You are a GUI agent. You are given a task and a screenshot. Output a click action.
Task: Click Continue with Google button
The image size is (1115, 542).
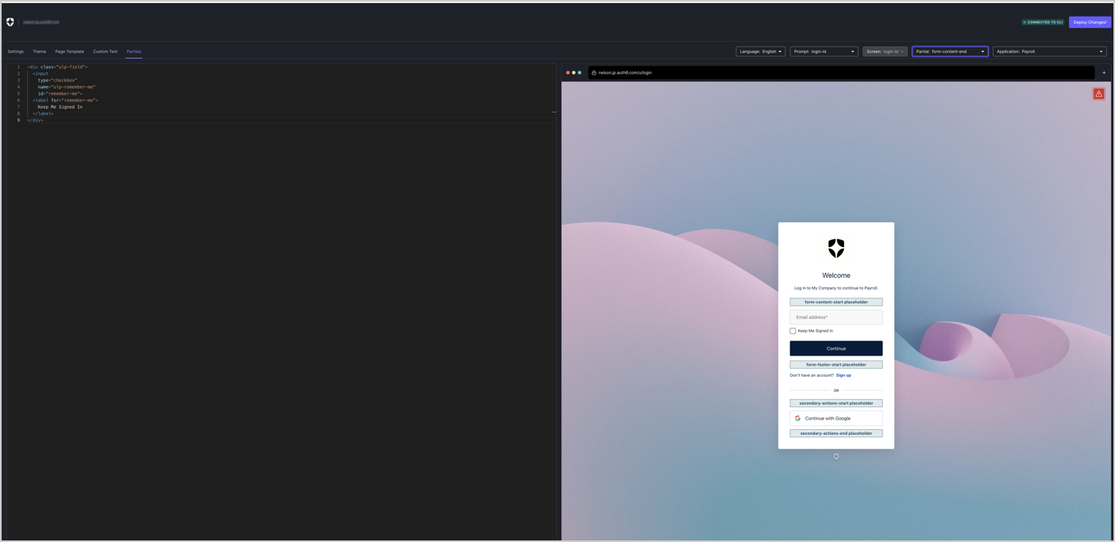point(836,418)
